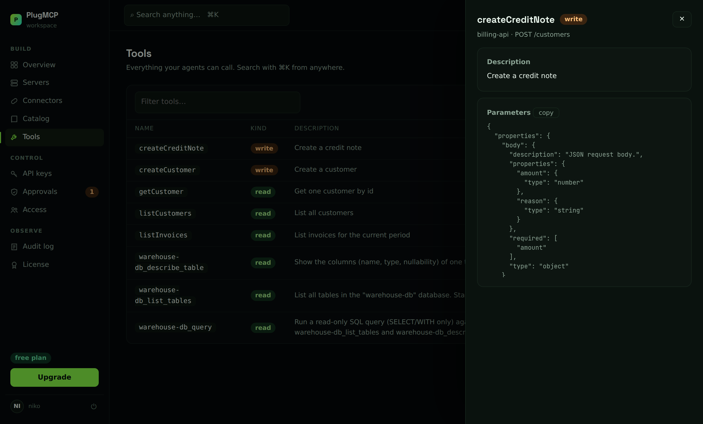The width and height of the screenshot is (703, 424).
Task: Click the License ribbon icon
Action: [14, 265]
